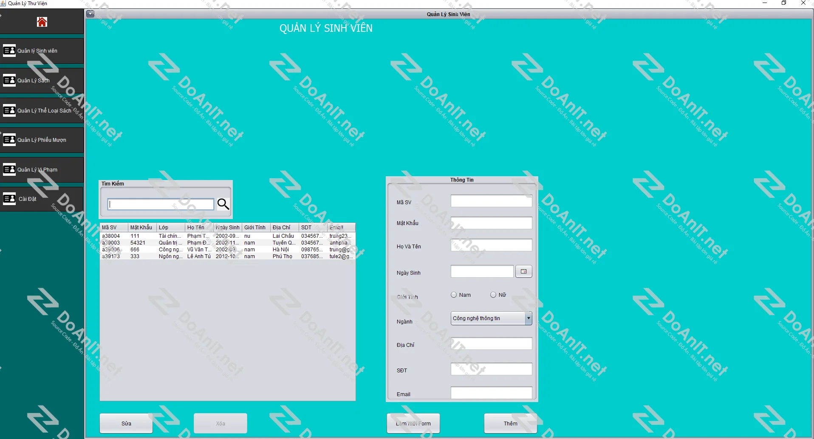This screenshot has width=814, height=439.
Task: Collapse the panel with the top-left chevron
Action: coord(90,14)
